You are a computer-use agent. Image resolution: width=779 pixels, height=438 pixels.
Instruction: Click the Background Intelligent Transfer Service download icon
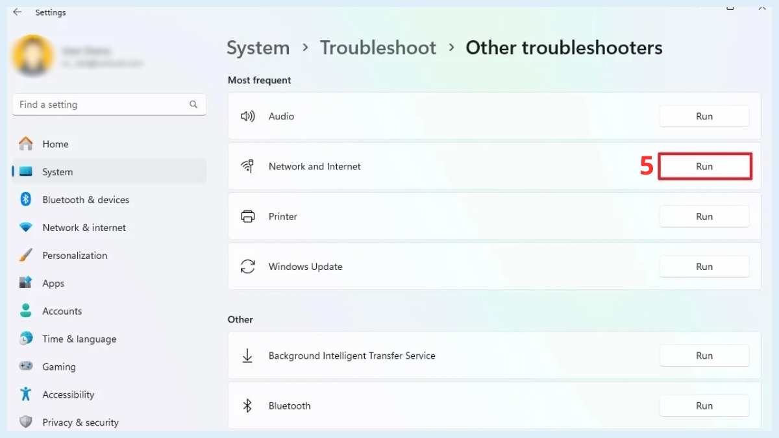click(x=247, y=356)
